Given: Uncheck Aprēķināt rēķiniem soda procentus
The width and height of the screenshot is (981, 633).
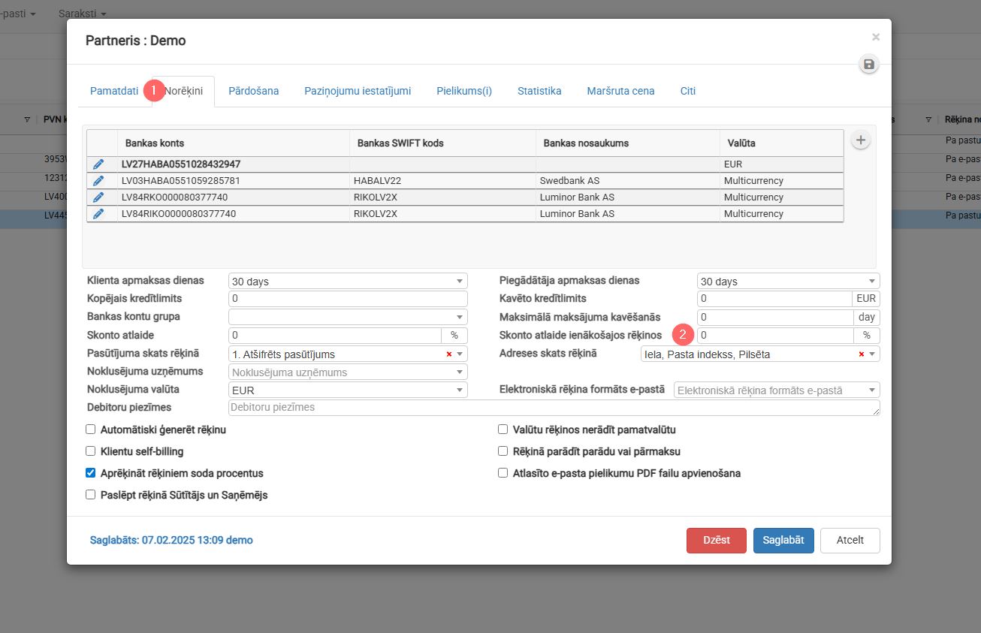Looking at the screenshot, I should 91,474.
